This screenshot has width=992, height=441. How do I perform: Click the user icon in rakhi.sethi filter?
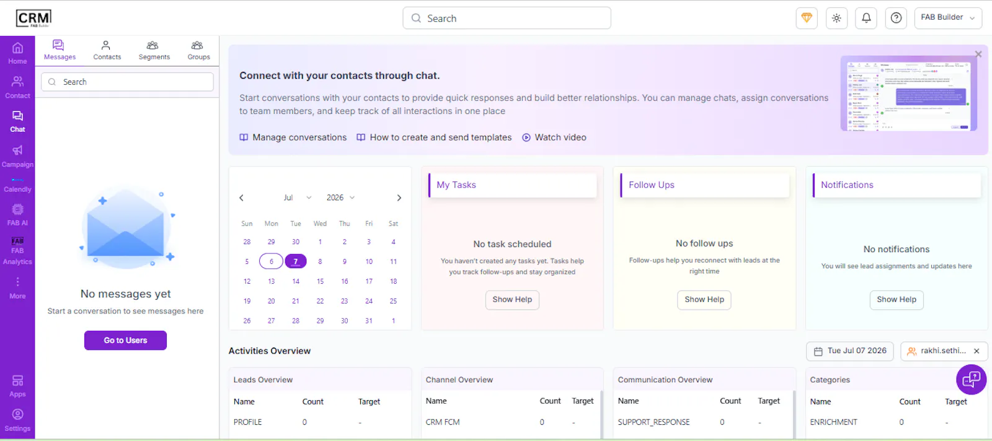911,351
